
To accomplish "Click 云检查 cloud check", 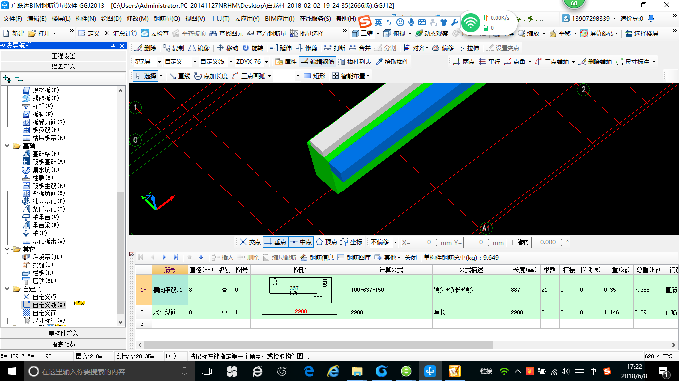I will point(155,34).
